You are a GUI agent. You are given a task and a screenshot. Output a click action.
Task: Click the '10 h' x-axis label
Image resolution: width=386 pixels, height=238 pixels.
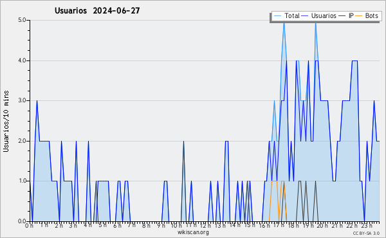coord(176,226)
